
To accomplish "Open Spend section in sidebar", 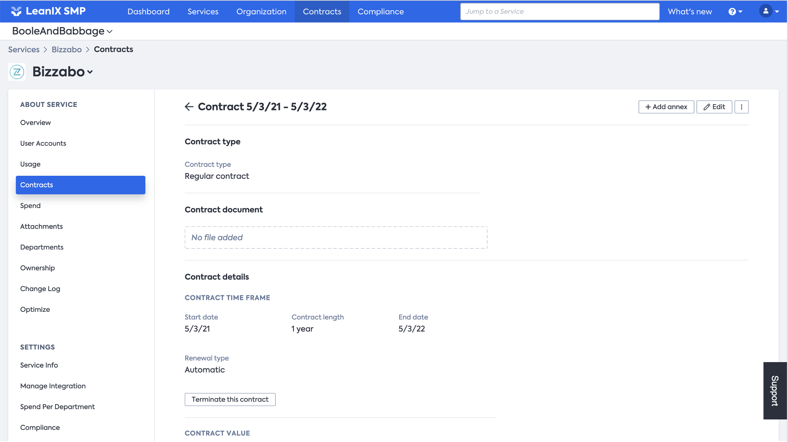I will [x=30, y=206].
